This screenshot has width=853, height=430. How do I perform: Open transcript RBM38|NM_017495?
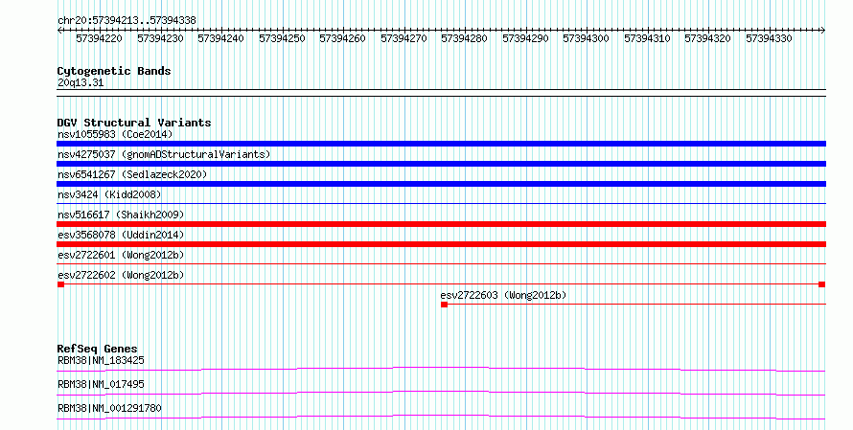tap(101, 384)
